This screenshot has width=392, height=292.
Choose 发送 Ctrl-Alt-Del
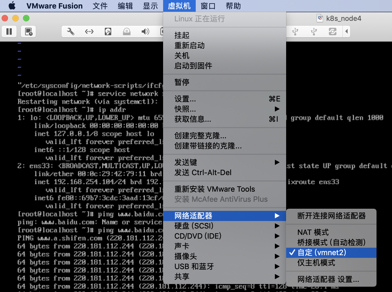coord(225,172)
